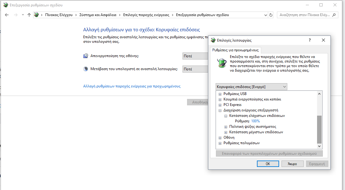The height and width of the screenshot is (190, 345).
Task: Click settings list scroll up arrow
Action: [319, 94]
